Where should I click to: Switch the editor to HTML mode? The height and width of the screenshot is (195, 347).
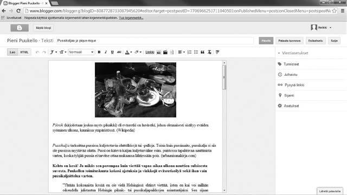click(24, 52)
